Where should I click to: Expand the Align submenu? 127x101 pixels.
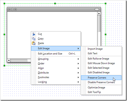[56, 68]
